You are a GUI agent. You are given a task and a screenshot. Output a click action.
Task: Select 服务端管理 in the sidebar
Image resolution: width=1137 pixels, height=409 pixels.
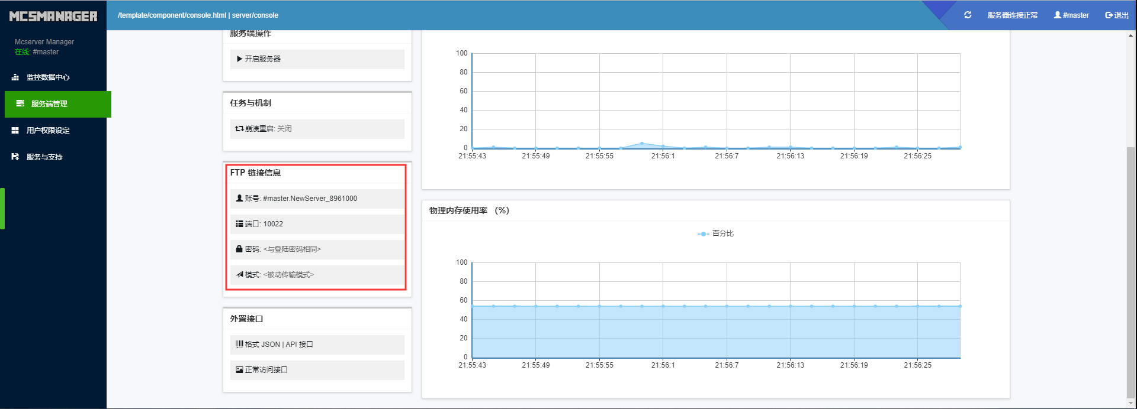[49, 104]
